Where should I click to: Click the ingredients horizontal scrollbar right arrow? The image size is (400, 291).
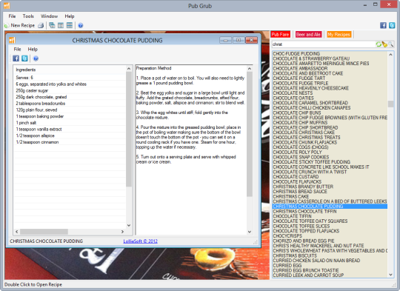coord(122,232)
